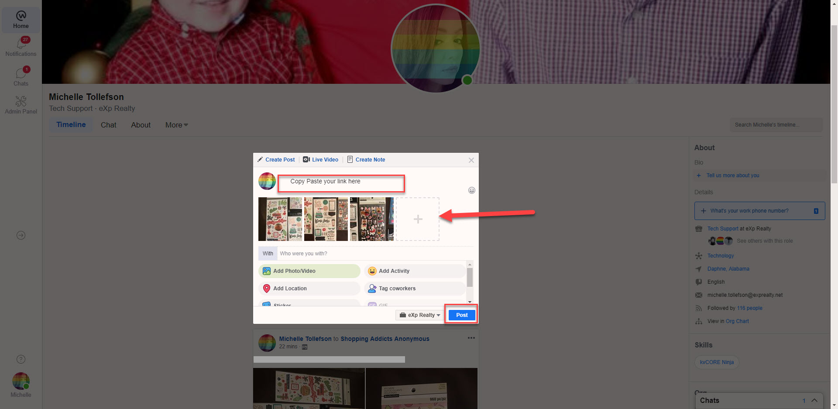Viewport: 838px width, 409px height.
Task: Click What's your work phone number field
Action: pyautogui.click(x=759, y=211)
